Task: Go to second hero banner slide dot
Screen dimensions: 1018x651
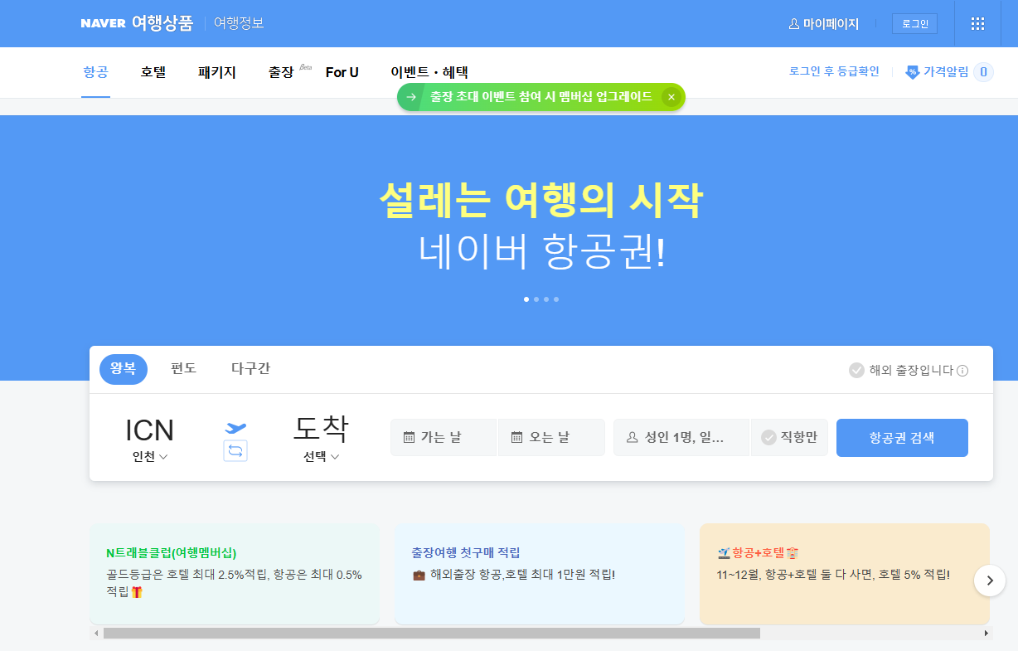Action: coord(536,299)
